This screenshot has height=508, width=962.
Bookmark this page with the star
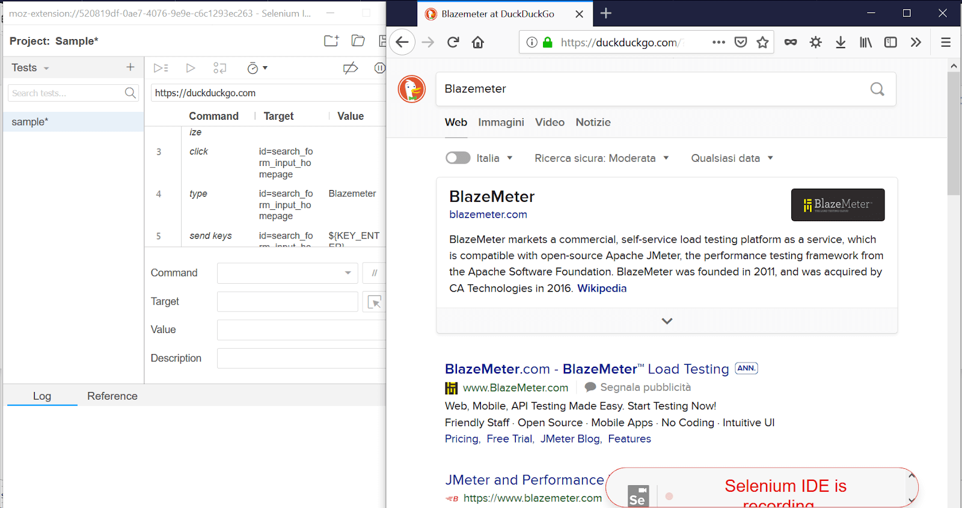click(762, 42)
